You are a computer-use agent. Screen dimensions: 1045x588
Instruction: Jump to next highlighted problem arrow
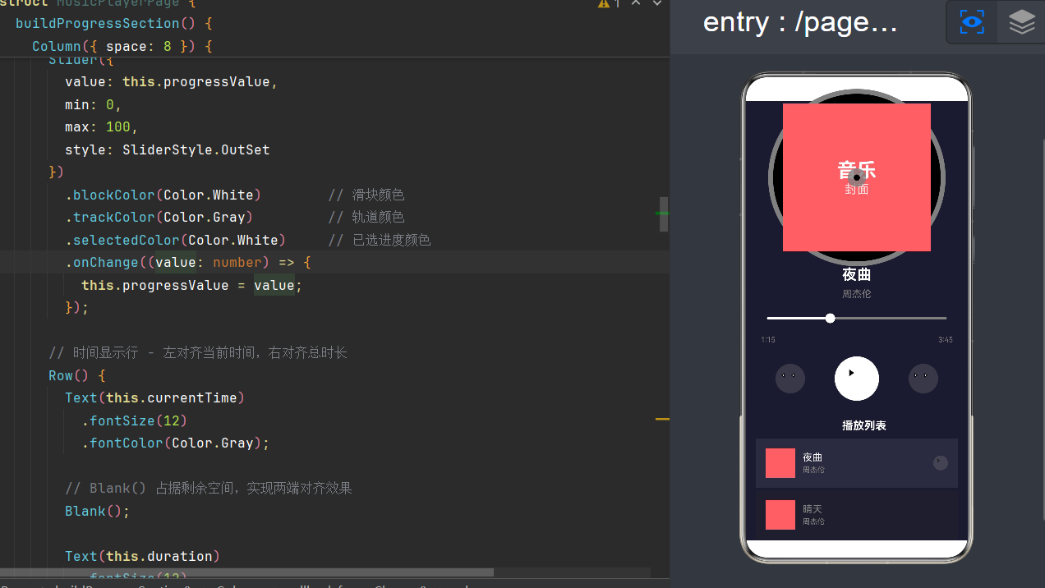pos(657,3)
